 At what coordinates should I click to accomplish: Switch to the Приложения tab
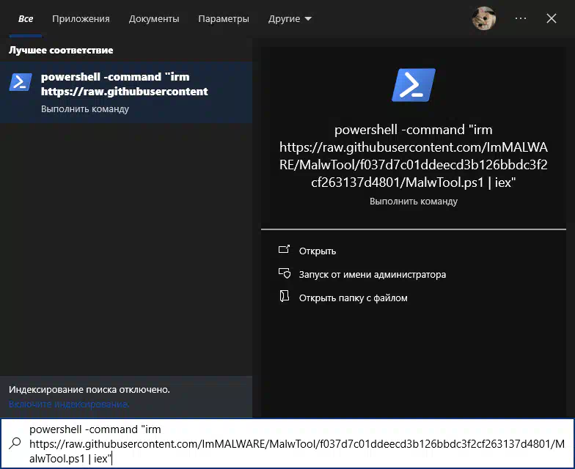pos(81,19)
